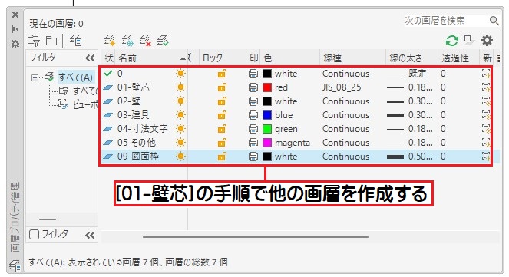
Task: Click the New Group Filter icon
Action: pyautogui.click(x=51, y=41)
